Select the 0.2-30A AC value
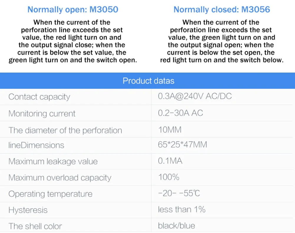The width and height of the screenshot is (295, 233). point(180,113)
